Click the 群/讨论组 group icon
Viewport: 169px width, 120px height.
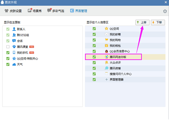click(14, 35)
